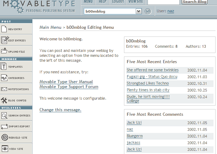Click the round GO button
217x154 pixels.
(x=148, y=11)
